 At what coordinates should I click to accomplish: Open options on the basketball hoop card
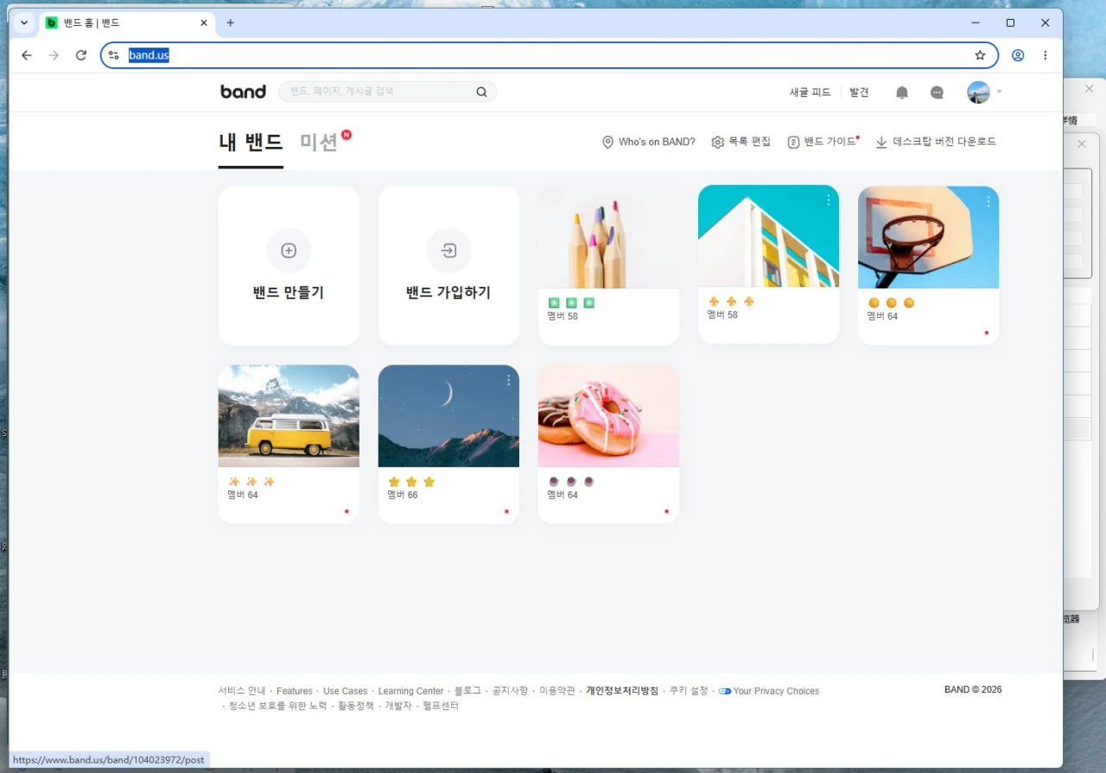pos(988,201)
